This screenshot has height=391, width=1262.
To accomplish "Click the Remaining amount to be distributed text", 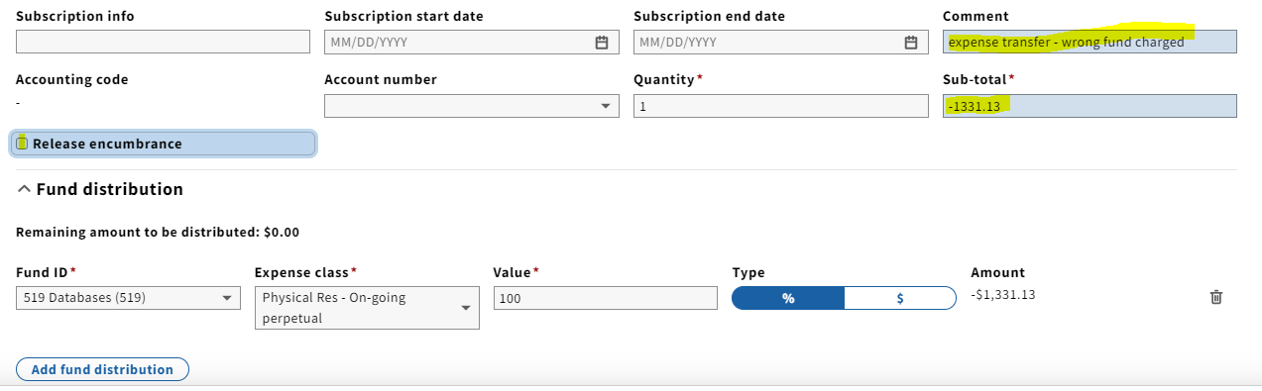I will (158, 233).
